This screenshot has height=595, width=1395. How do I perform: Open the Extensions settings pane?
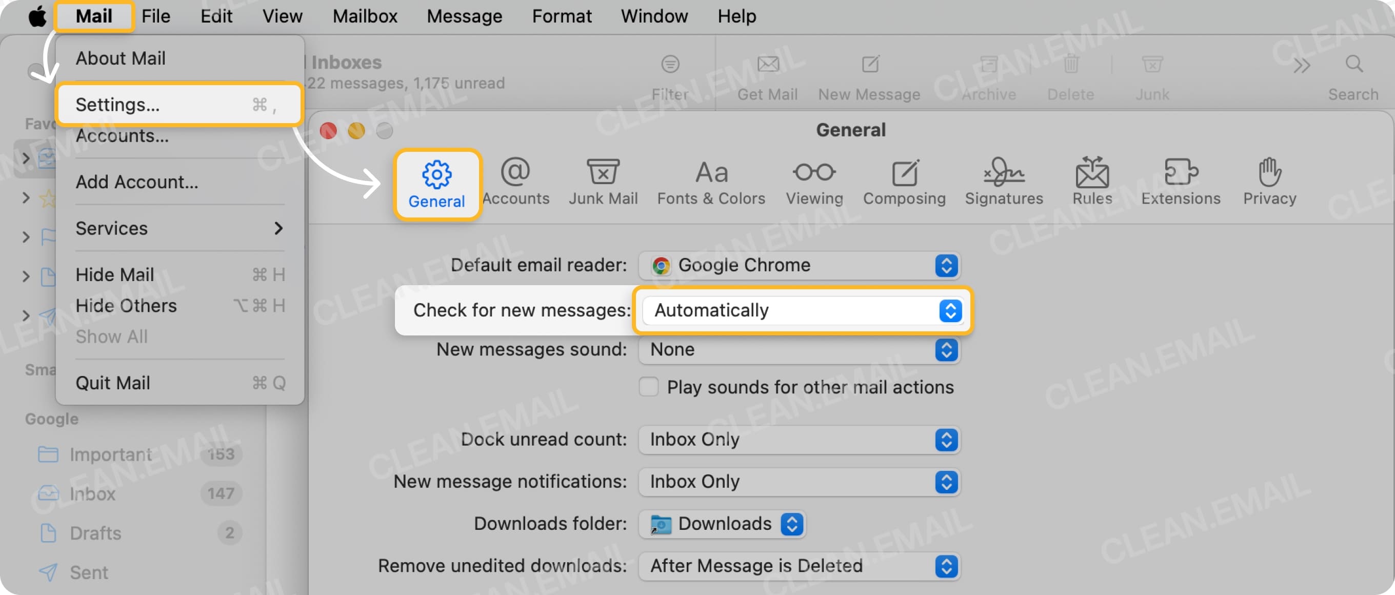pos(1181,182)
